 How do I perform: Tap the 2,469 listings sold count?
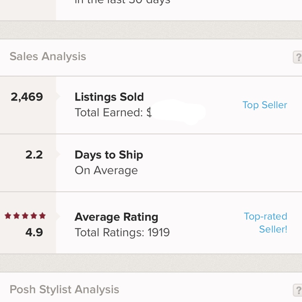pyautogui.click(x=27, y=97)
